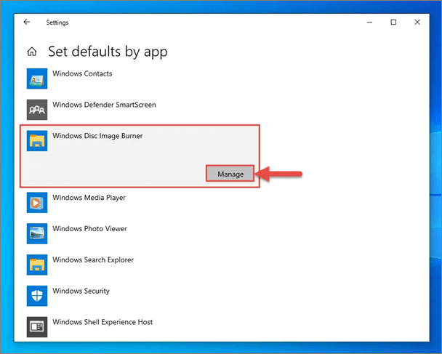Maximize the Settings window
Image resolution: width=442 pixels, height=354 pixels.
(393, 23)
